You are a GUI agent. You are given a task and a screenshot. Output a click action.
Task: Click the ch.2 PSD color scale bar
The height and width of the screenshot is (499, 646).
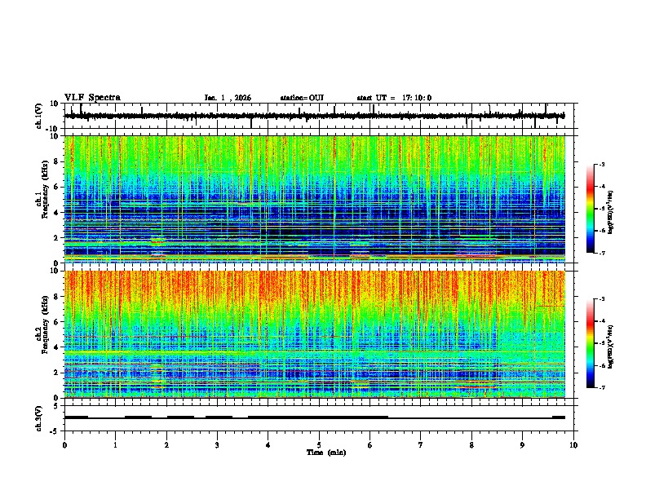point(591,343)
